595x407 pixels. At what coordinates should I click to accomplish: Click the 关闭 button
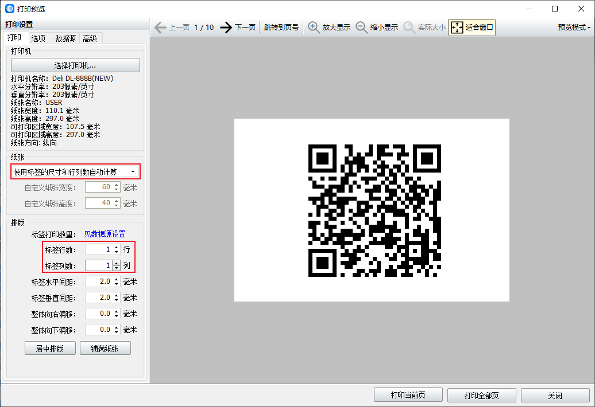pos(555,395)
